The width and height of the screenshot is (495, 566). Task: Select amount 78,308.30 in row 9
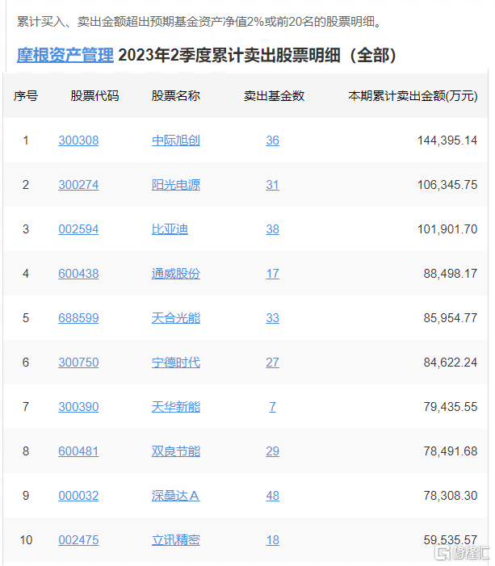451,496
